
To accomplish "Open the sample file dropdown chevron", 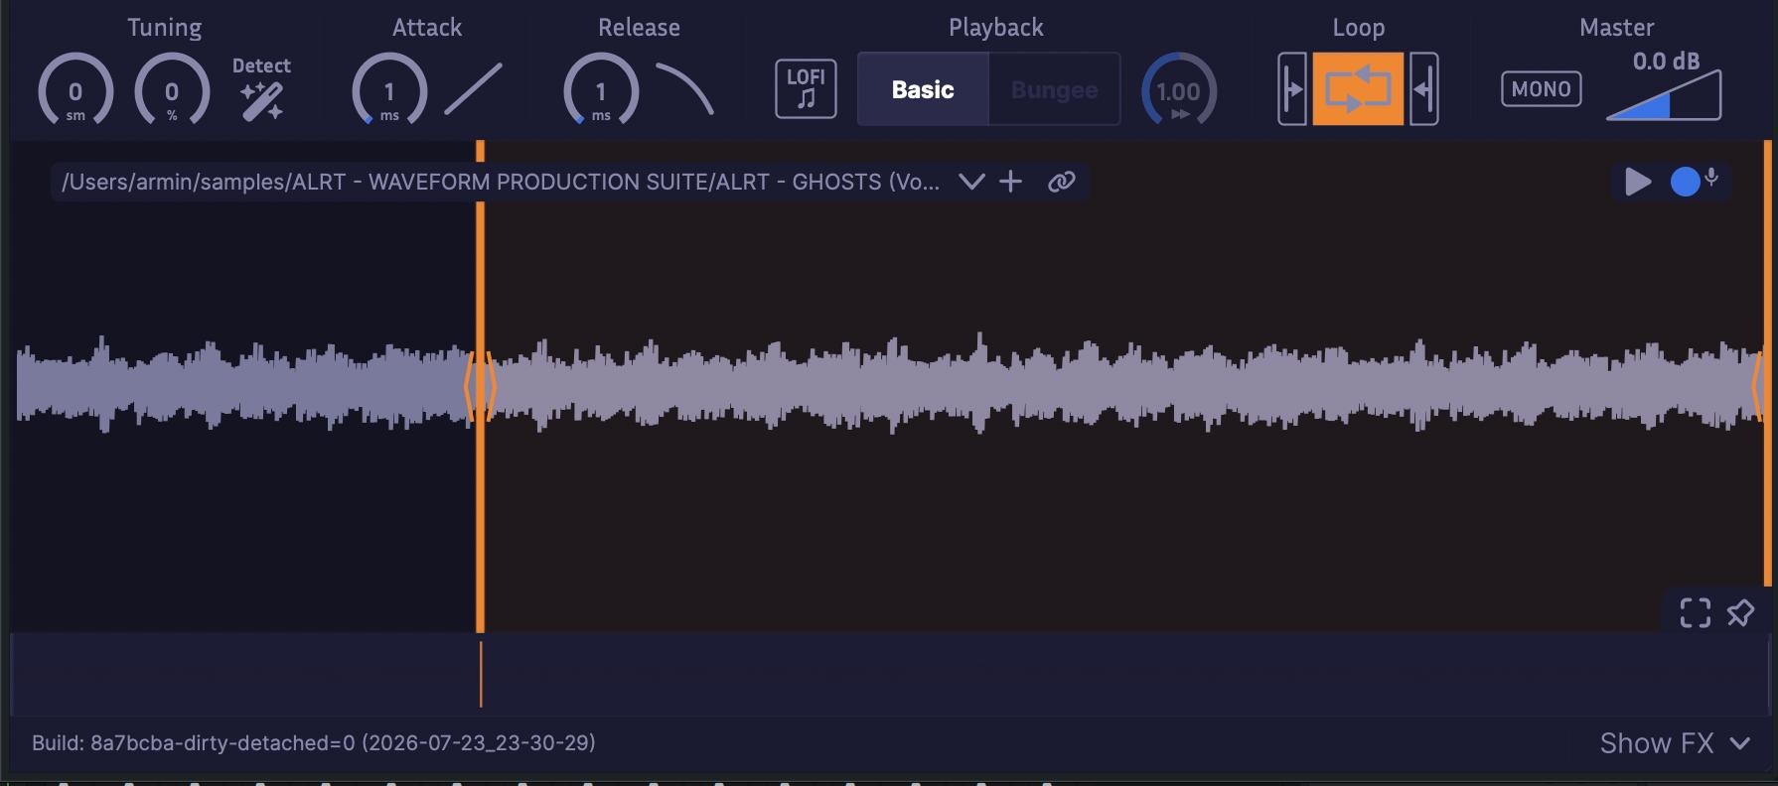I will (971, 182).
